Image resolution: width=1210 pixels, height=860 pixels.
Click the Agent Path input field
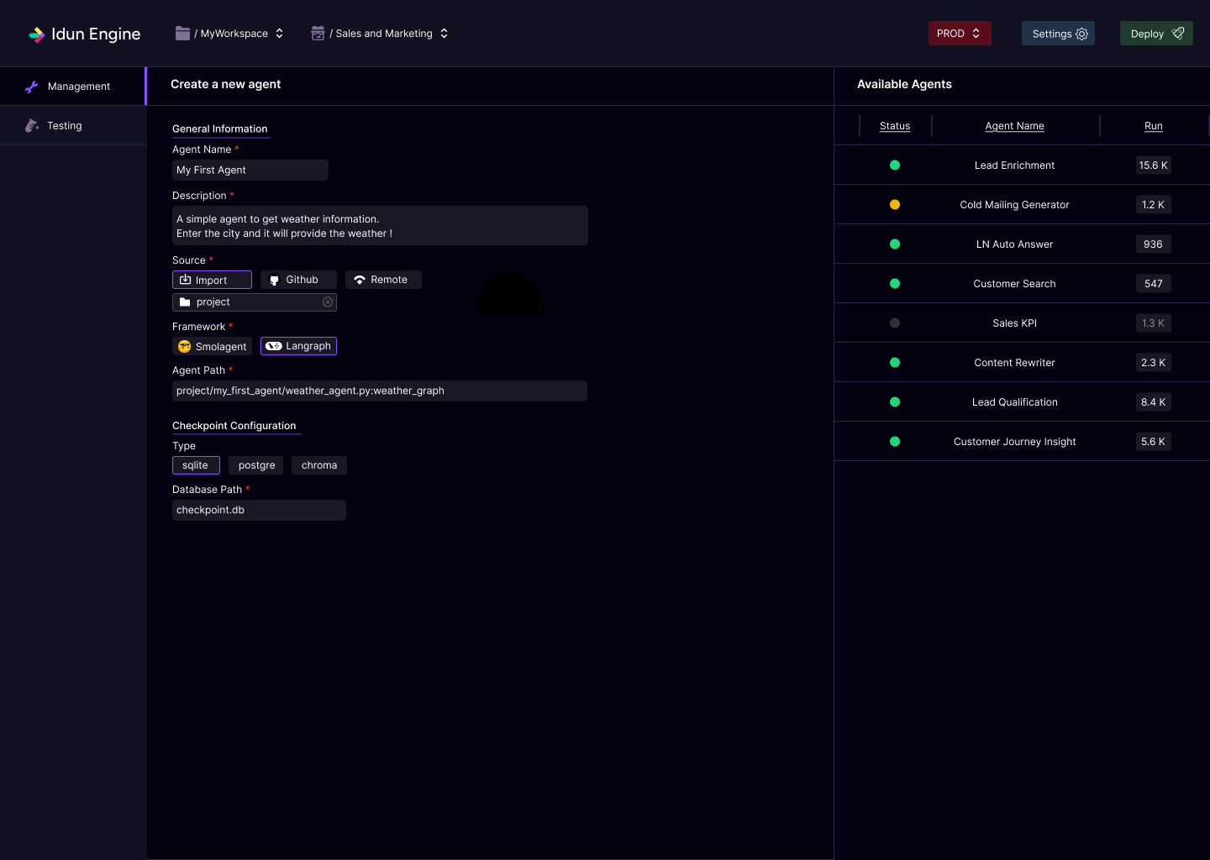(x=380, y=391)
